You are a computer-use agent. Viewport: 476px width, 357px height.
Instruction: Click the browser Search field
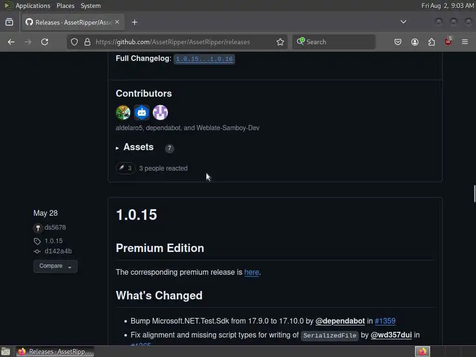[x=334, y=42]
